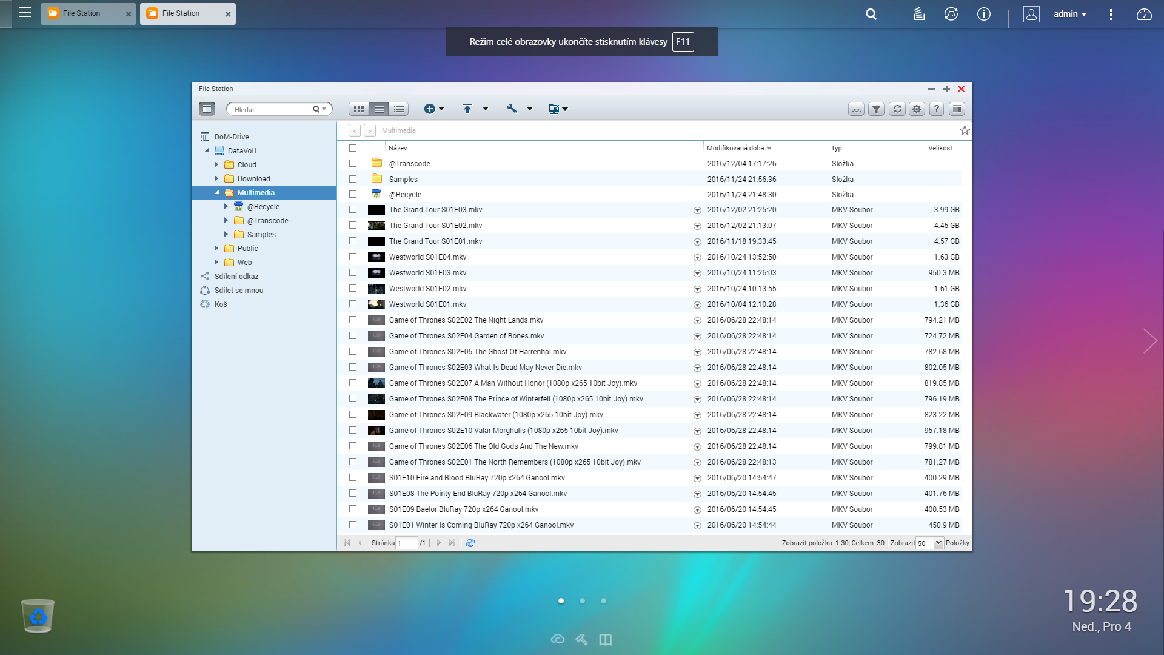Switch to the first File Station tab
1164x655 pixels.
[81, 13]
